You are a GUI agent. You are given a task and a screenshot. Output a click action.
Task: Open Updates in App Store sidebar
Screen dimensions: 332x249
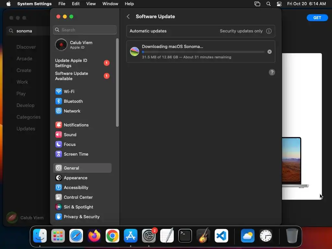[26, 128]
